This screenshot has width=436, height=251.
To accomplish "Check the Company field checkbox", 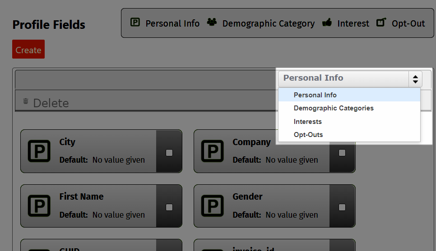I will [342, 153].
